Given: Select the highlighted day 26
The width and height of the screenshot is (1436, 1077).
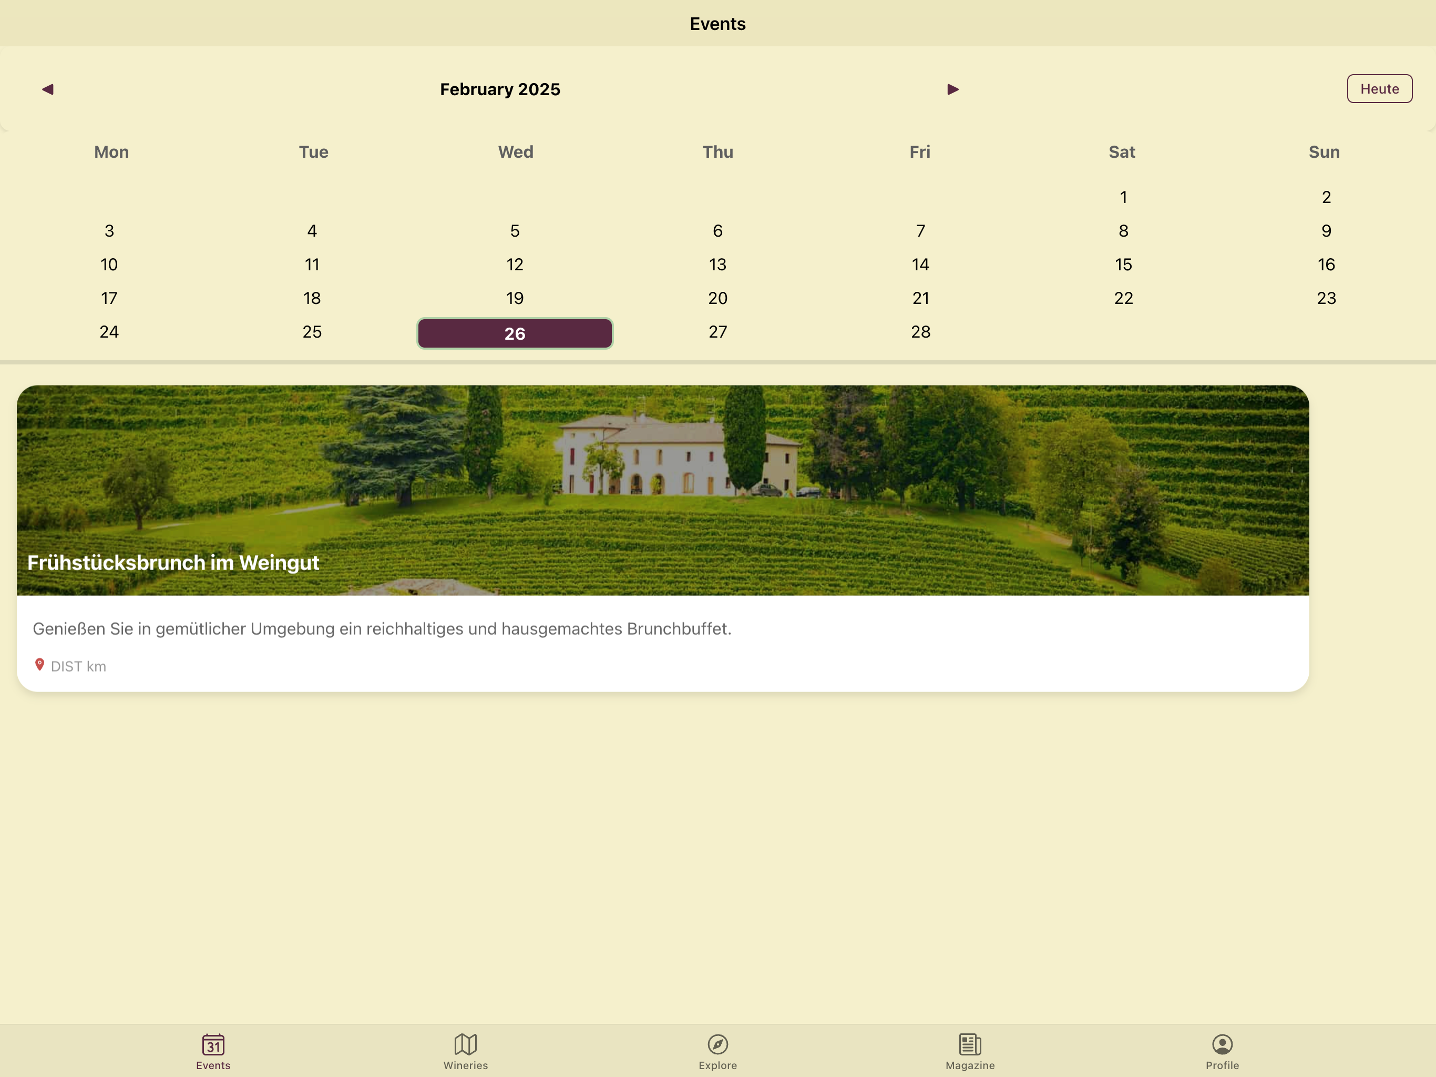Looking at the screenshot, I should pyautogui.click(x=515, y=333).
